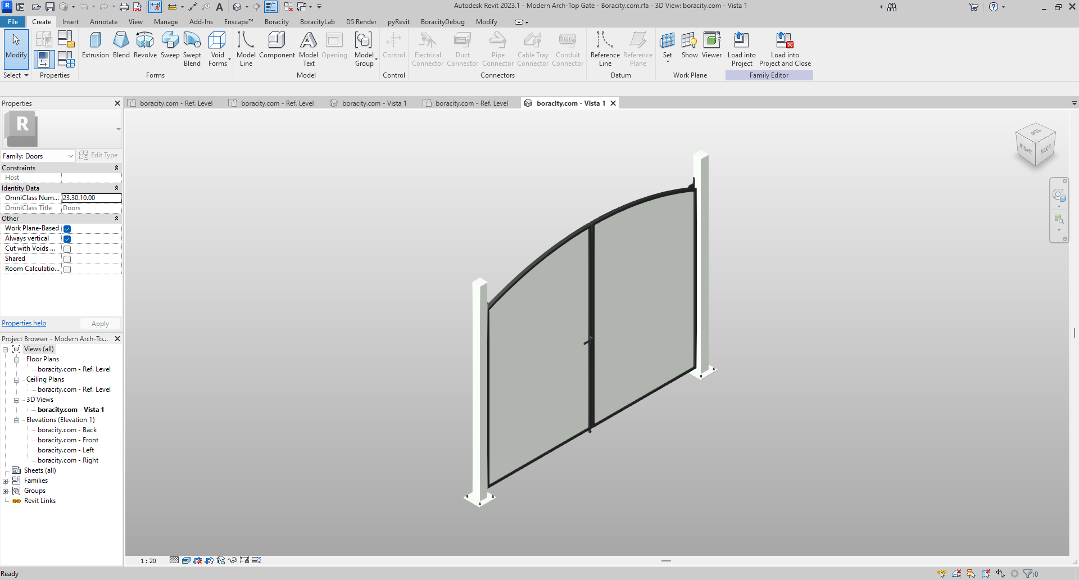Draw a Model Line
This screenshot has height=580, width=1079.
click(246, 49)
